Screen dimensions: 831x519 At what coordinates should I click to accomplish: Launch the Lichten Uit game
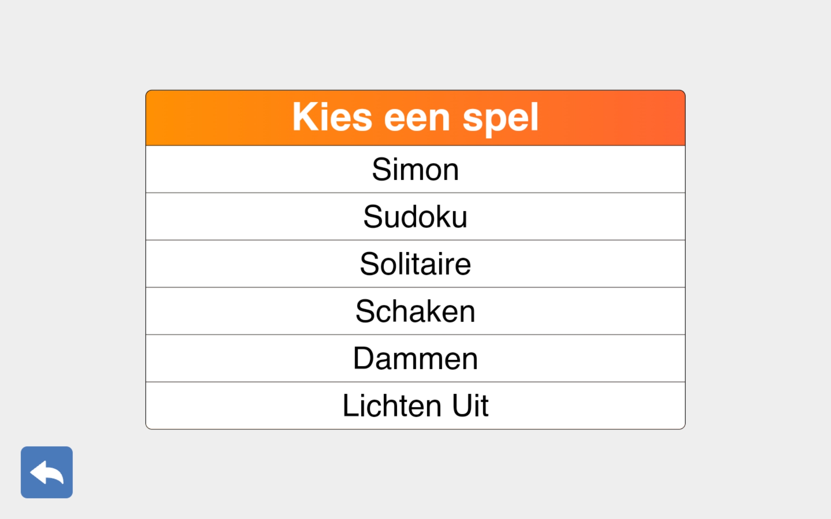coord(415,406)
